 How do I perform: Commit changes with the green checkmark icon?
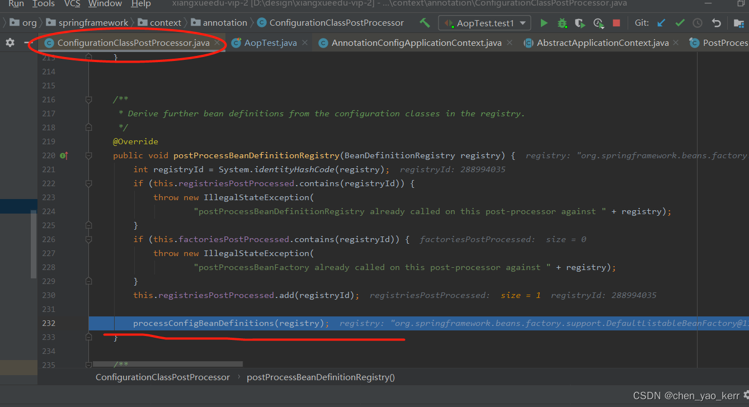tap(680, 23)
